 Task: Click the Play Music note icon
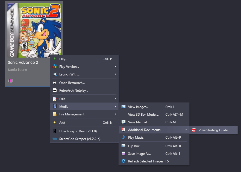pyautogui.click(x=124, y=137)
